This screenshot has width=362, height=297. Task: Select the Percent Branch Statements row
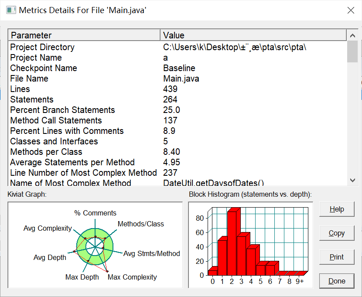[x=178, y=110]
